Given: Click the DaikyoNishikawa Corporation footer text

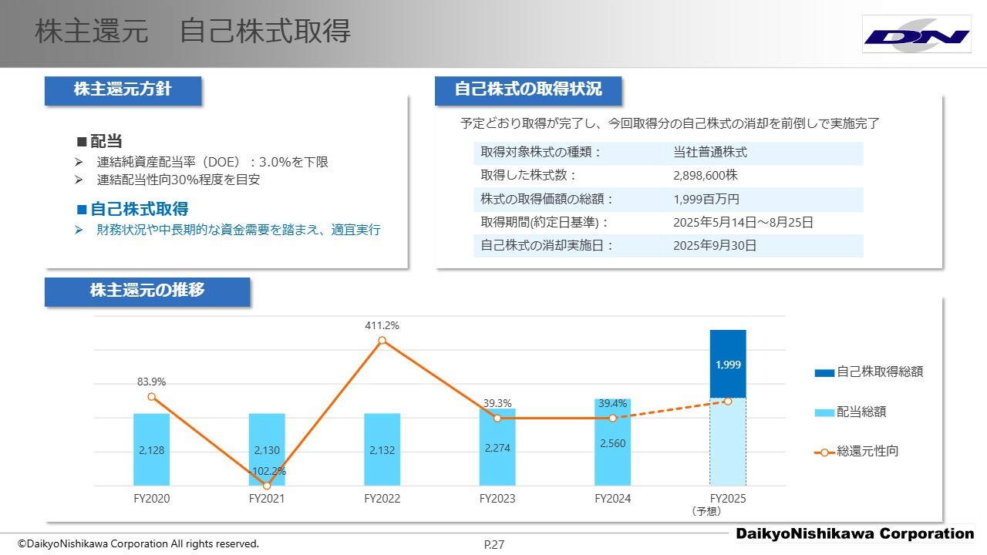Looking at the screenshot, I should pos(854,534).
